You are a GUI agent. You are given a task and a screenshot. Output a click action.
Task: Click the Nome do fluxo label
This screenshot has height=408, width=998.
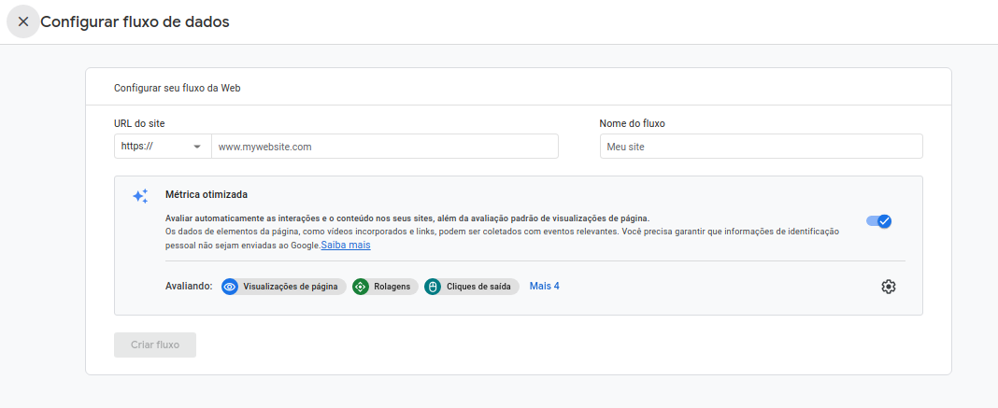click(632, 124)
